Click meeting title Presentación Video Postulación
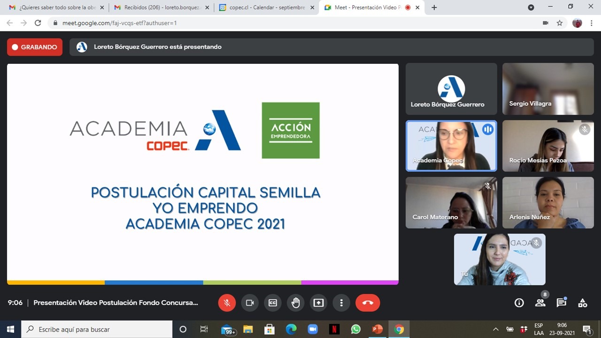601x338 pixels. (x=116, y=303)
